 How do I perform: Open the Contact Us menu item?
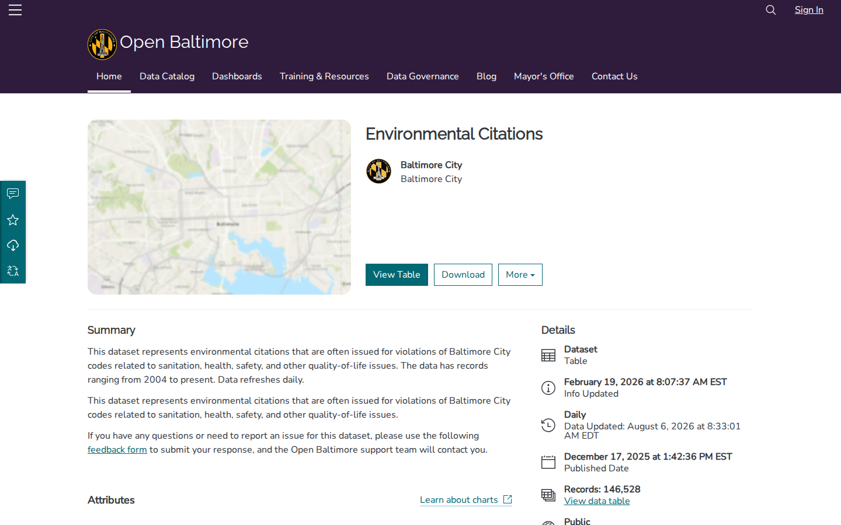click(x=614, y=76)
